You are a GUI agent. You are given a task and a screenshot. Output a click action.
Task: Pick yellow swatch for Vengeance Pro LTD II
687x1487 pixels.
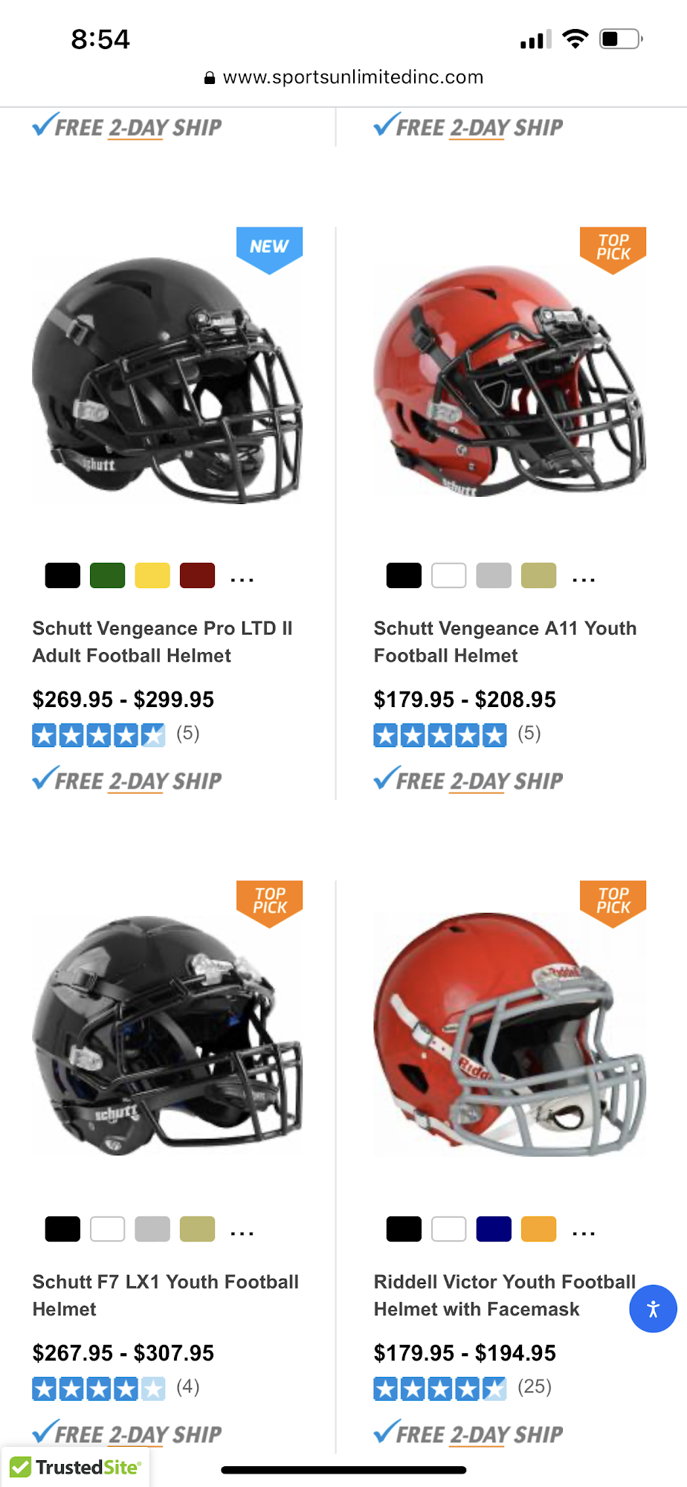tap(152, 575)
